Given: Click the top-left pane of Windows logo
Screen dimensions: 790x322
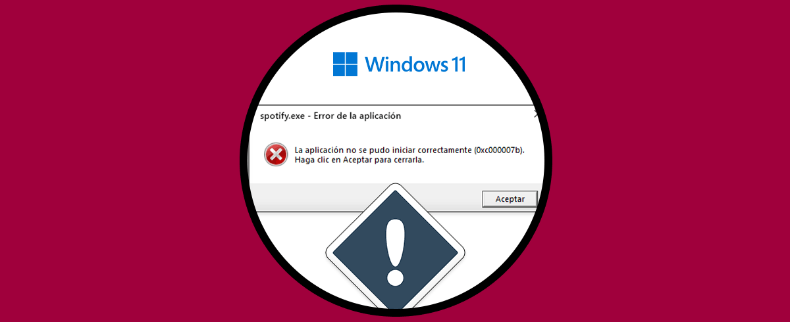Looking at the screenshot, I should pyautogui.click(x=339, y=58).
